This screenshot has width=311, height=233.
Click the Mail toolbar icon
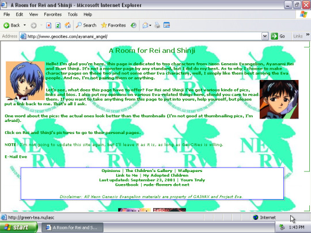(x=145, y=25)
